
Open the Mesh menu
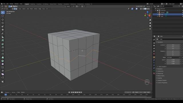[x=31, y=9]
